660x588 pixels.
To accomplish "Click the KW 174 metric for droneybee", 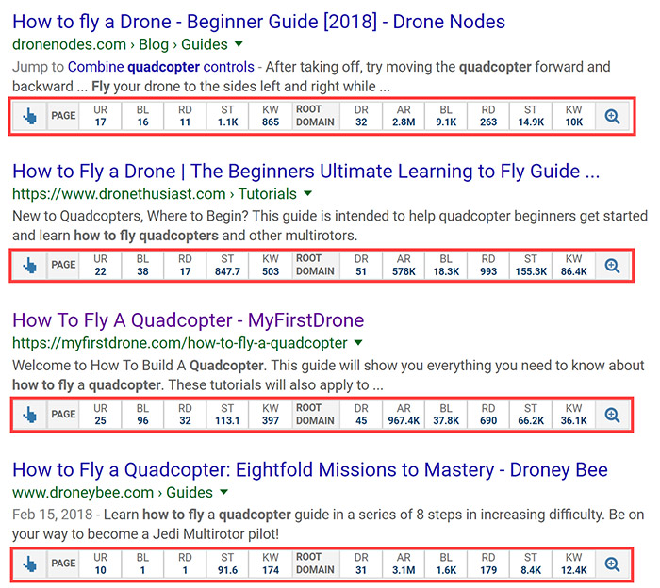I will click(x=271, y=563).
